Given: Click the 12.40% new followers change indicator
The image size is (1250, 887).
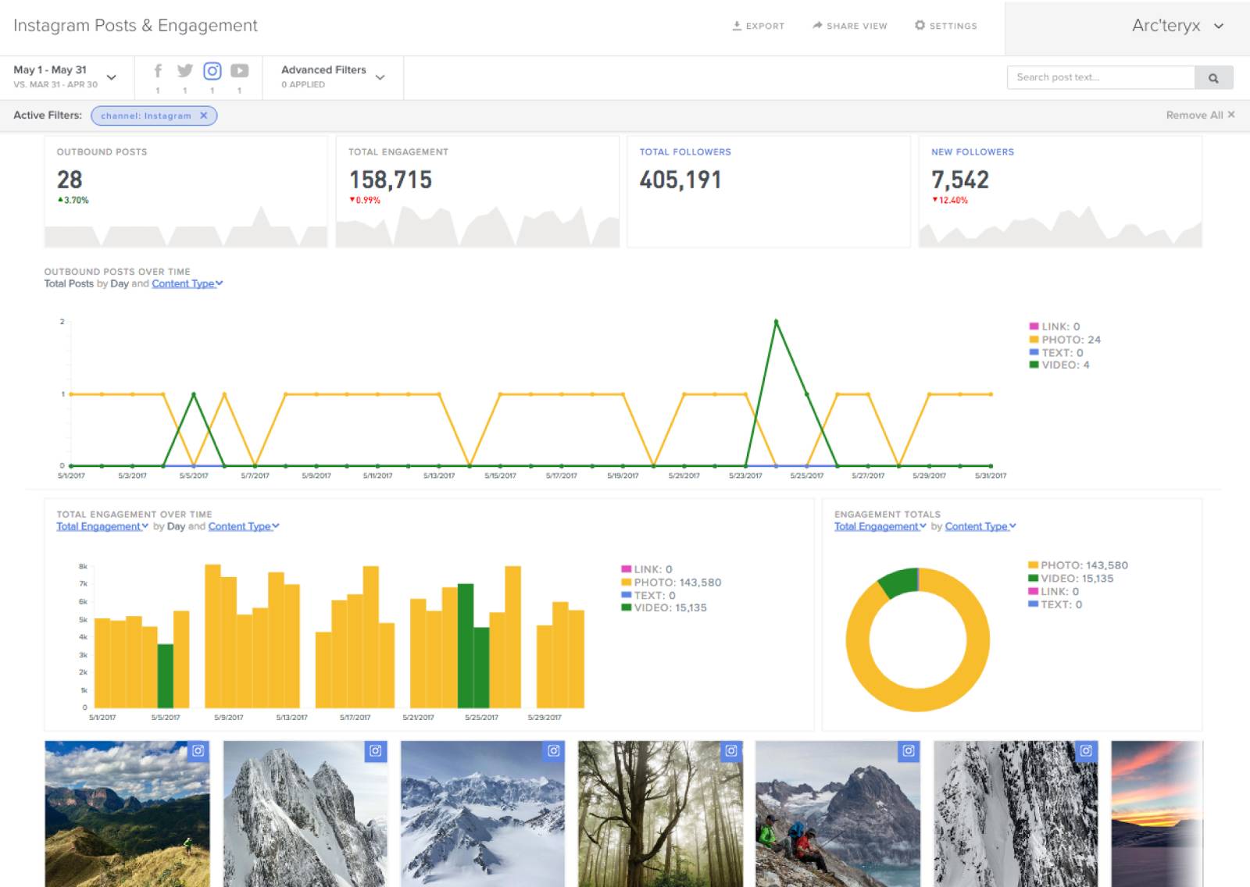Looking at the screenshot, I should tap(950, 201).
